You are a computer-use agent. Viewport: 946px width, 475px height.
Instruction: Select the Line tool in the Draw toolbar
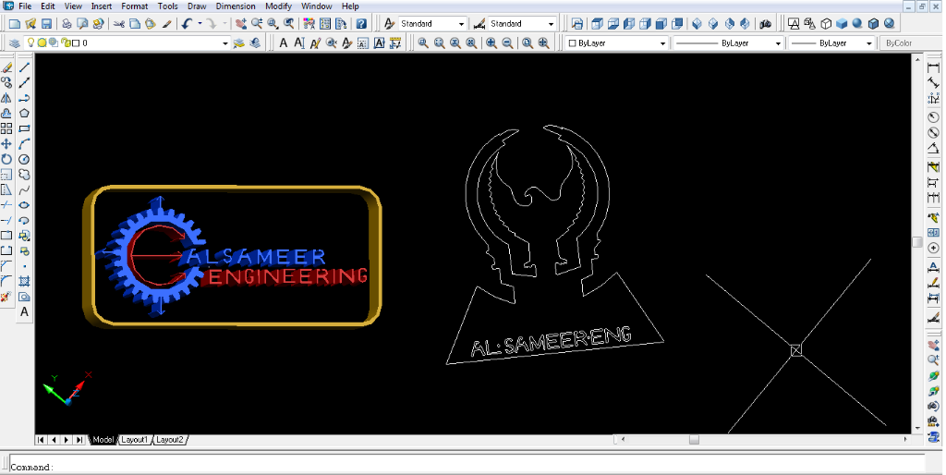pos(24,67)
